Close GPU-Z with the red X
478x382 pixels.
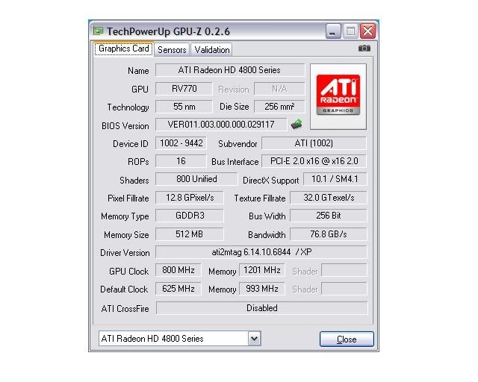tap(367, 31)
